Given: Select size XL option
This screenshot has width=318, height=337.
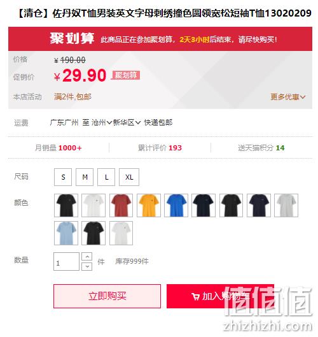Looking at the screenshot, I should click(x=129, y=177).
